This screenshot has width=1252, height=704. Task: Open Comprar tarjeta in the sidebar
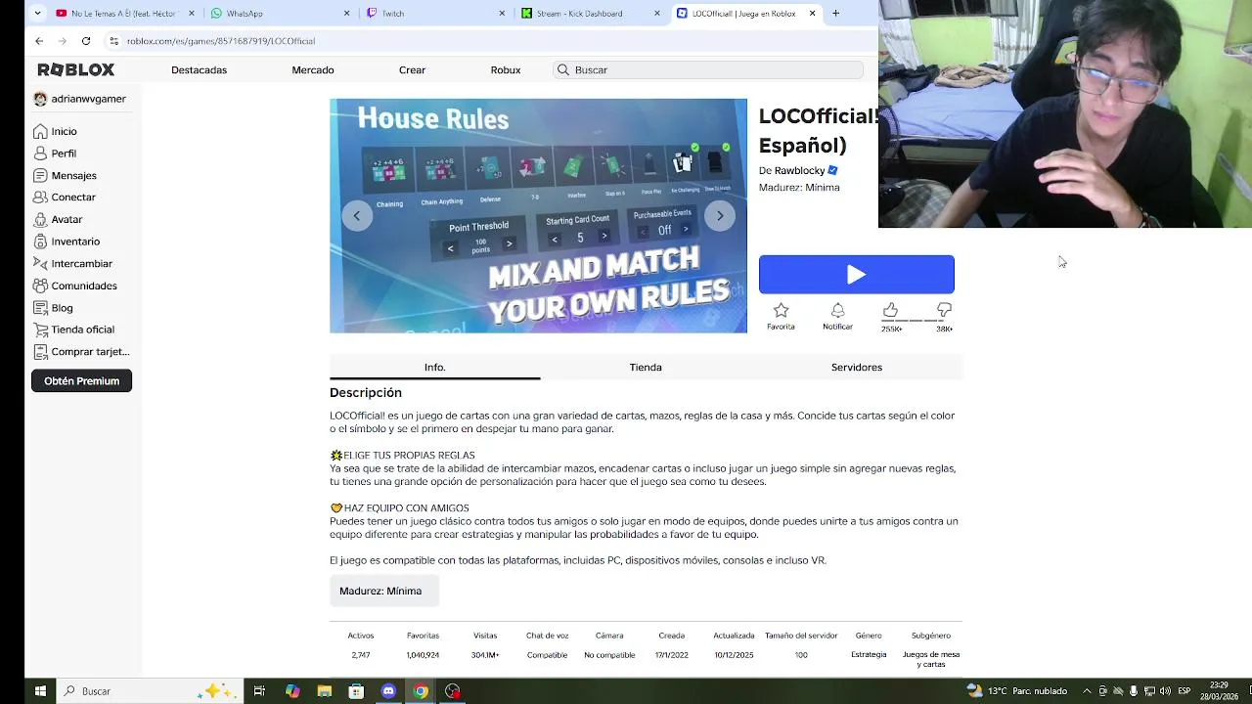pos(81,351)
